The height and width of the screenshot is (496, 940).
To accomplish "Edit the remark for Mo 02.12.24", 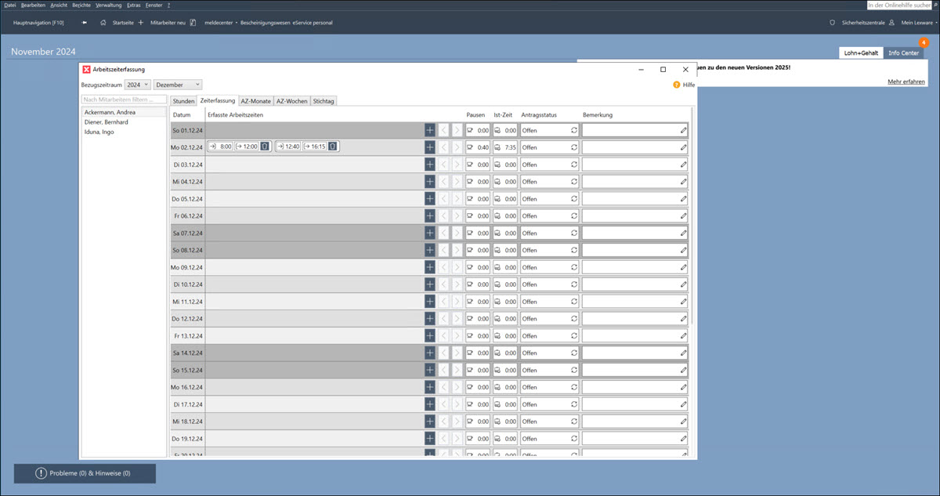I will pyautogui.click(x=683, y=147).
